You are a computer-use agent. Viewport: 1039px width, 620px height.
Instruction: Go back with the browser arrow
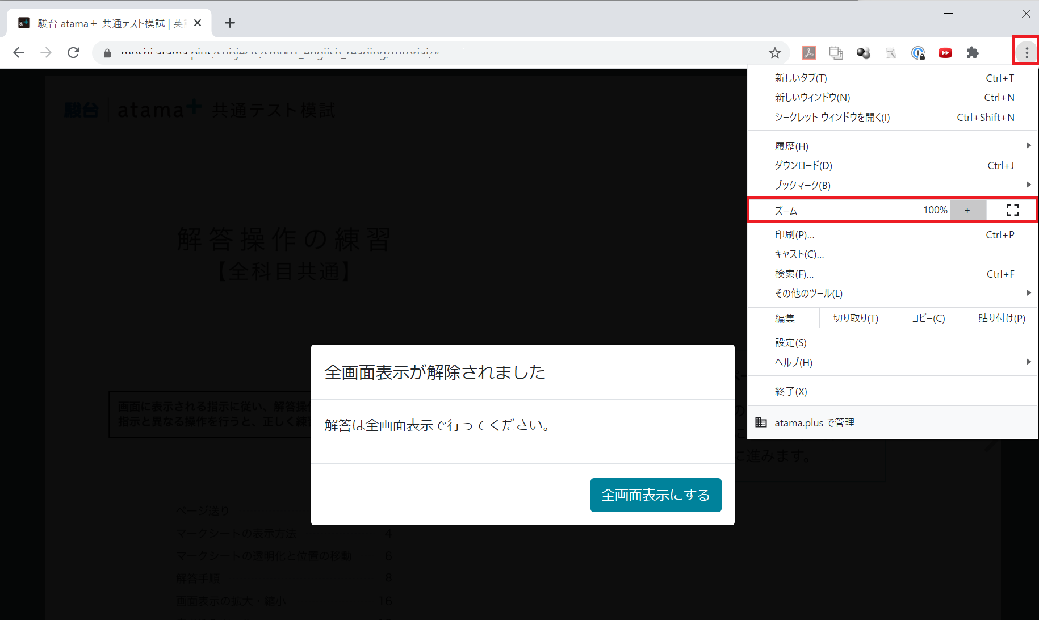[19, 53]
